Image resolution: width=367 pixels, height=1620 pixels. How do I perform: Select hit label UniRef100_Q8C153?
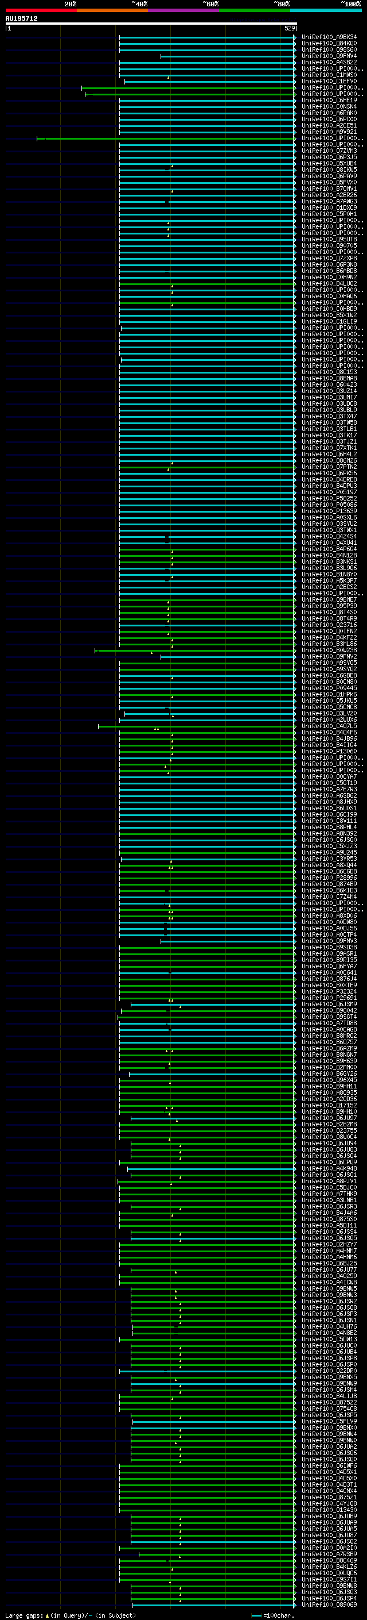pyautogui.click(x=329, y=372)
